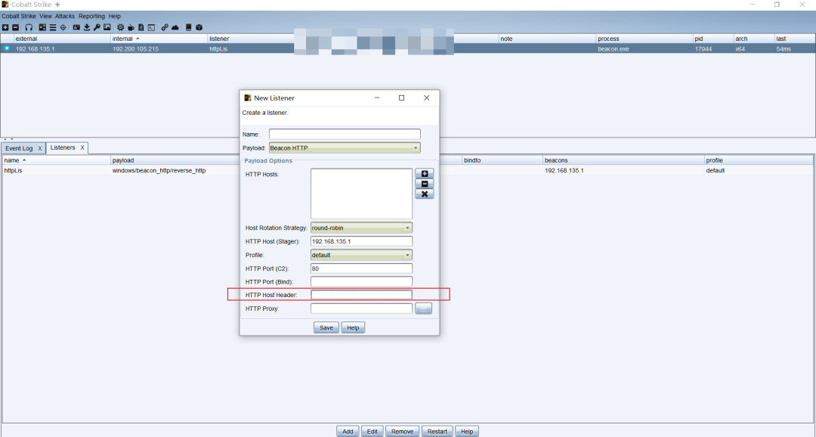This screenshot has height=437, width=816.
Task: Click the beacon icon in session row
Action: coord(7,48)
